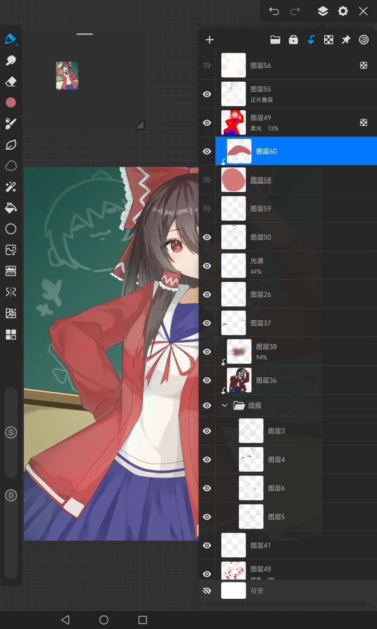Click the undo arrow

[274, 11]
